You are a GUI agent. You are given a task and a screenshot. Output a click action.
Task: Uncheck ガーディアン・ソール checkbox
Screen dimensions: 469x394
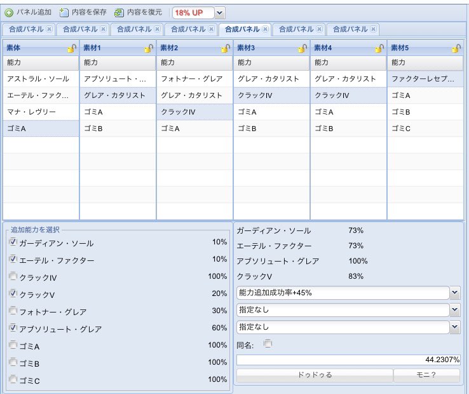click(13, 241)
